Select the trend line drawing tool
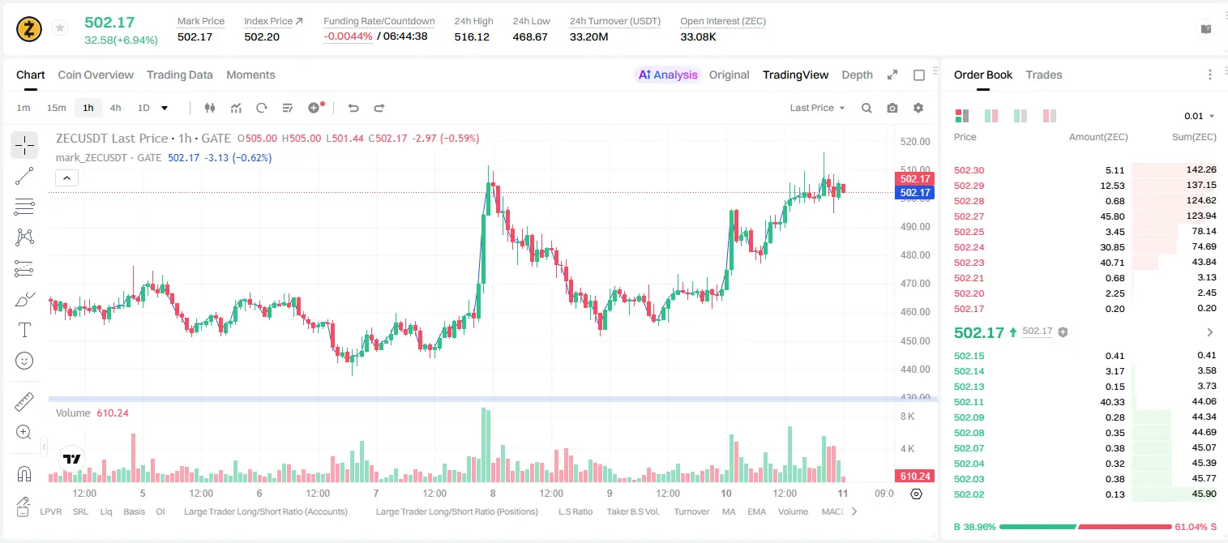Screen dimensions: 1228x543 coord(24,176)
